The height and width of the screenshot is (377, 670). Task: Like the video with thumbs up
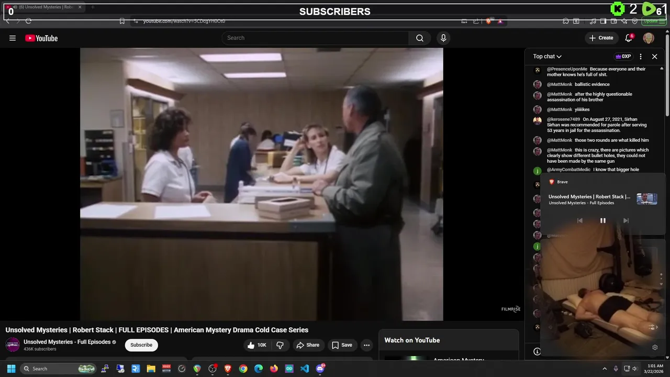258,345
